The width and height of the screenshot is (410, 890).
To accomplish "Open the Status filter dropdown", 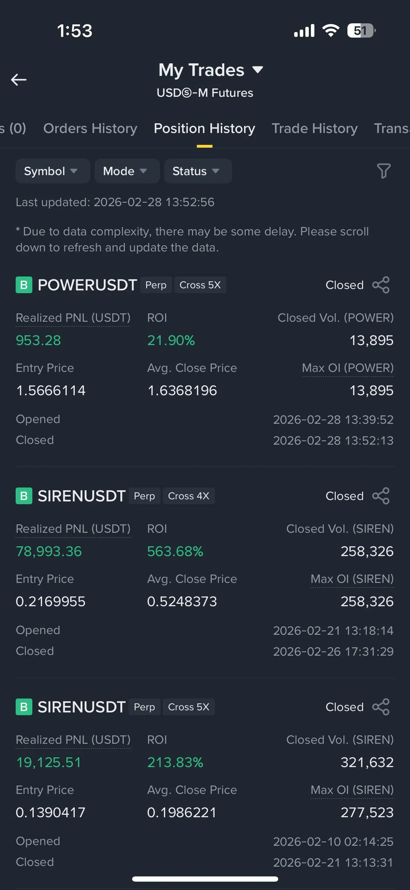I will click(198, 171).
